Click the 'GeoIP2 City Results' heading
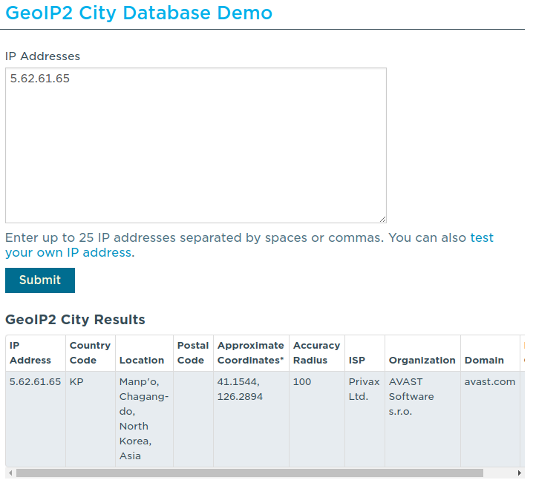 coord(75,320)
